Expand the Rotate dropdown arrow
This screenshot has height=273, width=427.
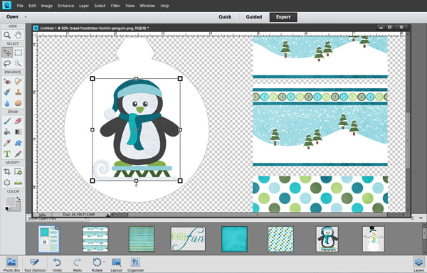click(104, 262)
